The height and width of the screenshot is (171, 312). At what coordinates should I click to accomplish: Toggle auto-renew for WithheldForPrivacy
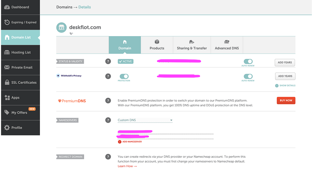pyautogui.click(x=248, y=76)
